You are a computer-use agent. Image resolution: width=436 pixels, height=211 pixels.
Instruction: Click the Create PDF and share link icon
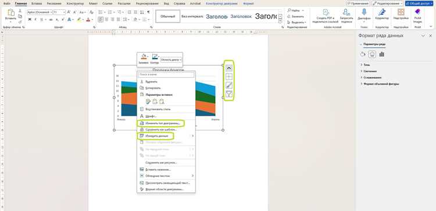click(326, 13)
